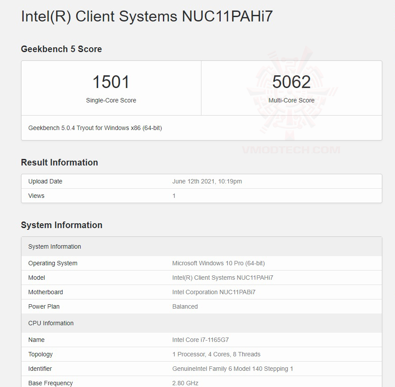Viewport: 395px width, 387px height.
Task: Click the Power Plan row label
Action: [x=44, y=306]
